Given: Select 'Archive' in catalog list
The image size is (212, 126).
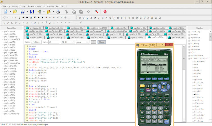Looking at the screenshot, I should [198, 83].
